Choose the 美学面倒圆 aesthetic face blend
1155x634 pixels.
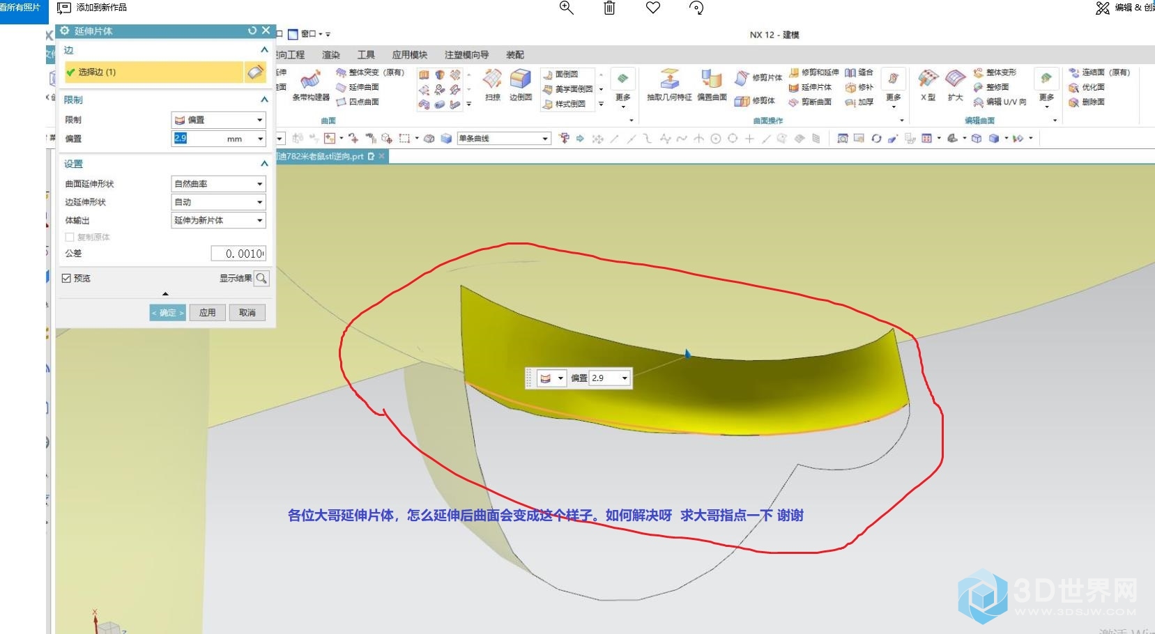pos(568,89)
